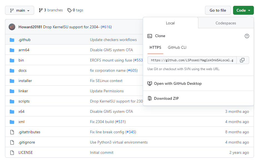Screen dimensions: 255x161
Task: Click the folder icon beside bin
Action: (x=12, y=60)
